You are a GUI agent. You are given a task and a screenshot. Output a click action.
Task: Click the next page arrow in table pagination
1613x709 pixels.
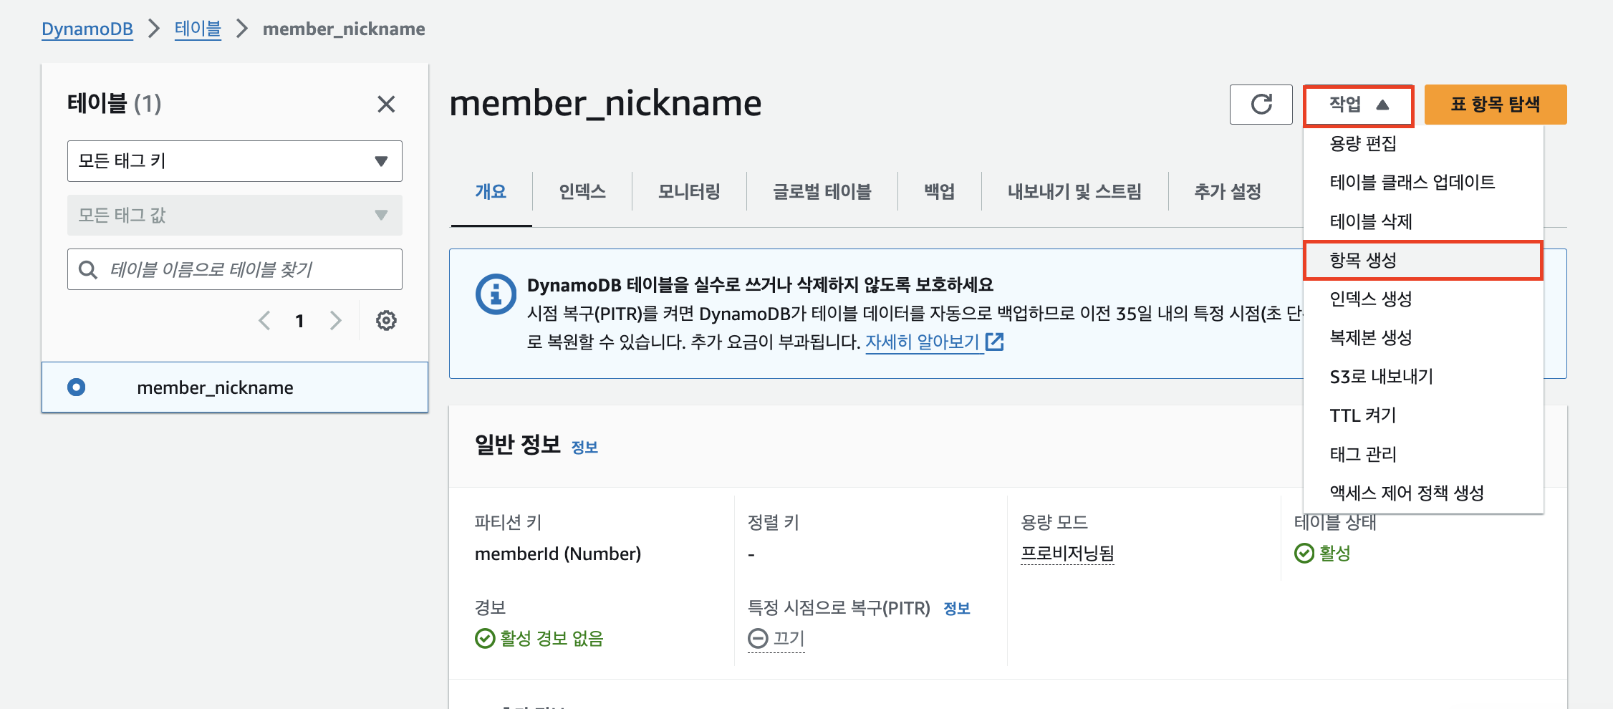click(x=335, y=320)
